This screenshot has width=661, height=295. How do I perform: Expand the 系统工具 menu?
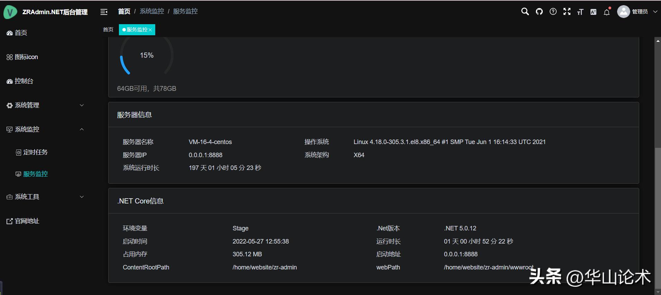pyautogui.click(x=45, y=197)
